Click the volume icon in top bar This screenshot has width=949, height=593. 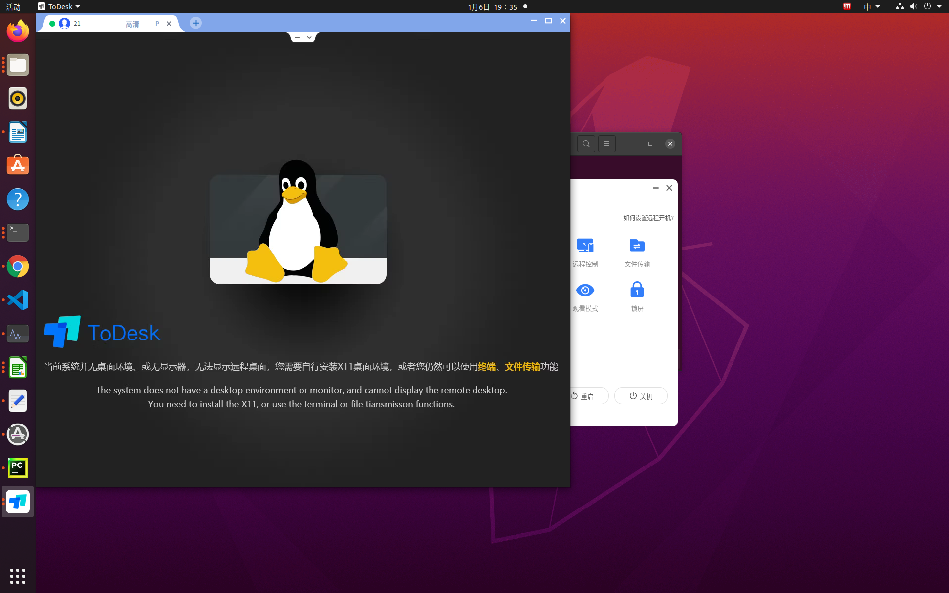(913, 7)
